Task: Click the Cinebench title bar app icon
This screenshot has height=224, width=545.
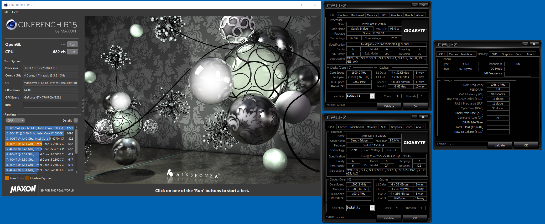Action: click(6, 5)
